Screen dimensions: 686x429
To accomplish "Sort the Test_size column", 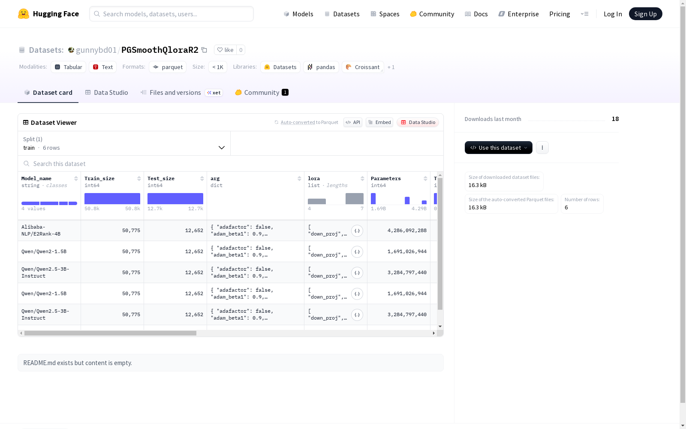I will coord(202,178).
